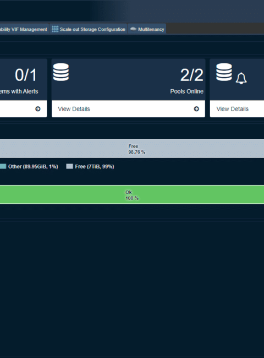The height and width of the screenshot is (358, 264).
Task: Click the gray Free legend swatch
Action: coord(69,166)
